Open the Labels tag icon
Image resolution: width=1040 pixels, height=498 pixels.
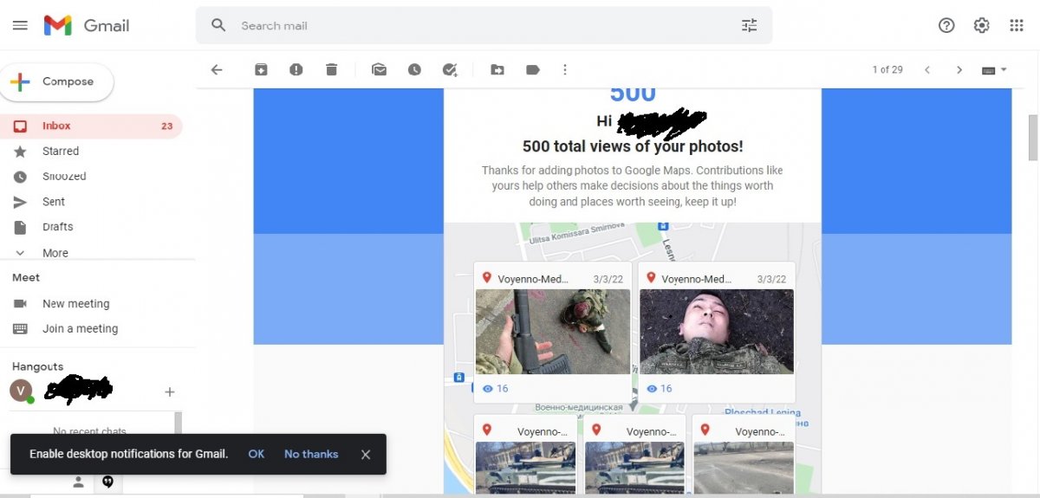pos(533,70)
